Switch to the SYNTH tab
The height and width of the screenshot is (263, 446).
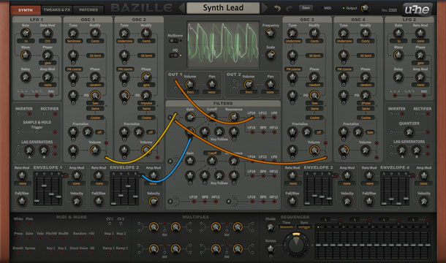26,10
